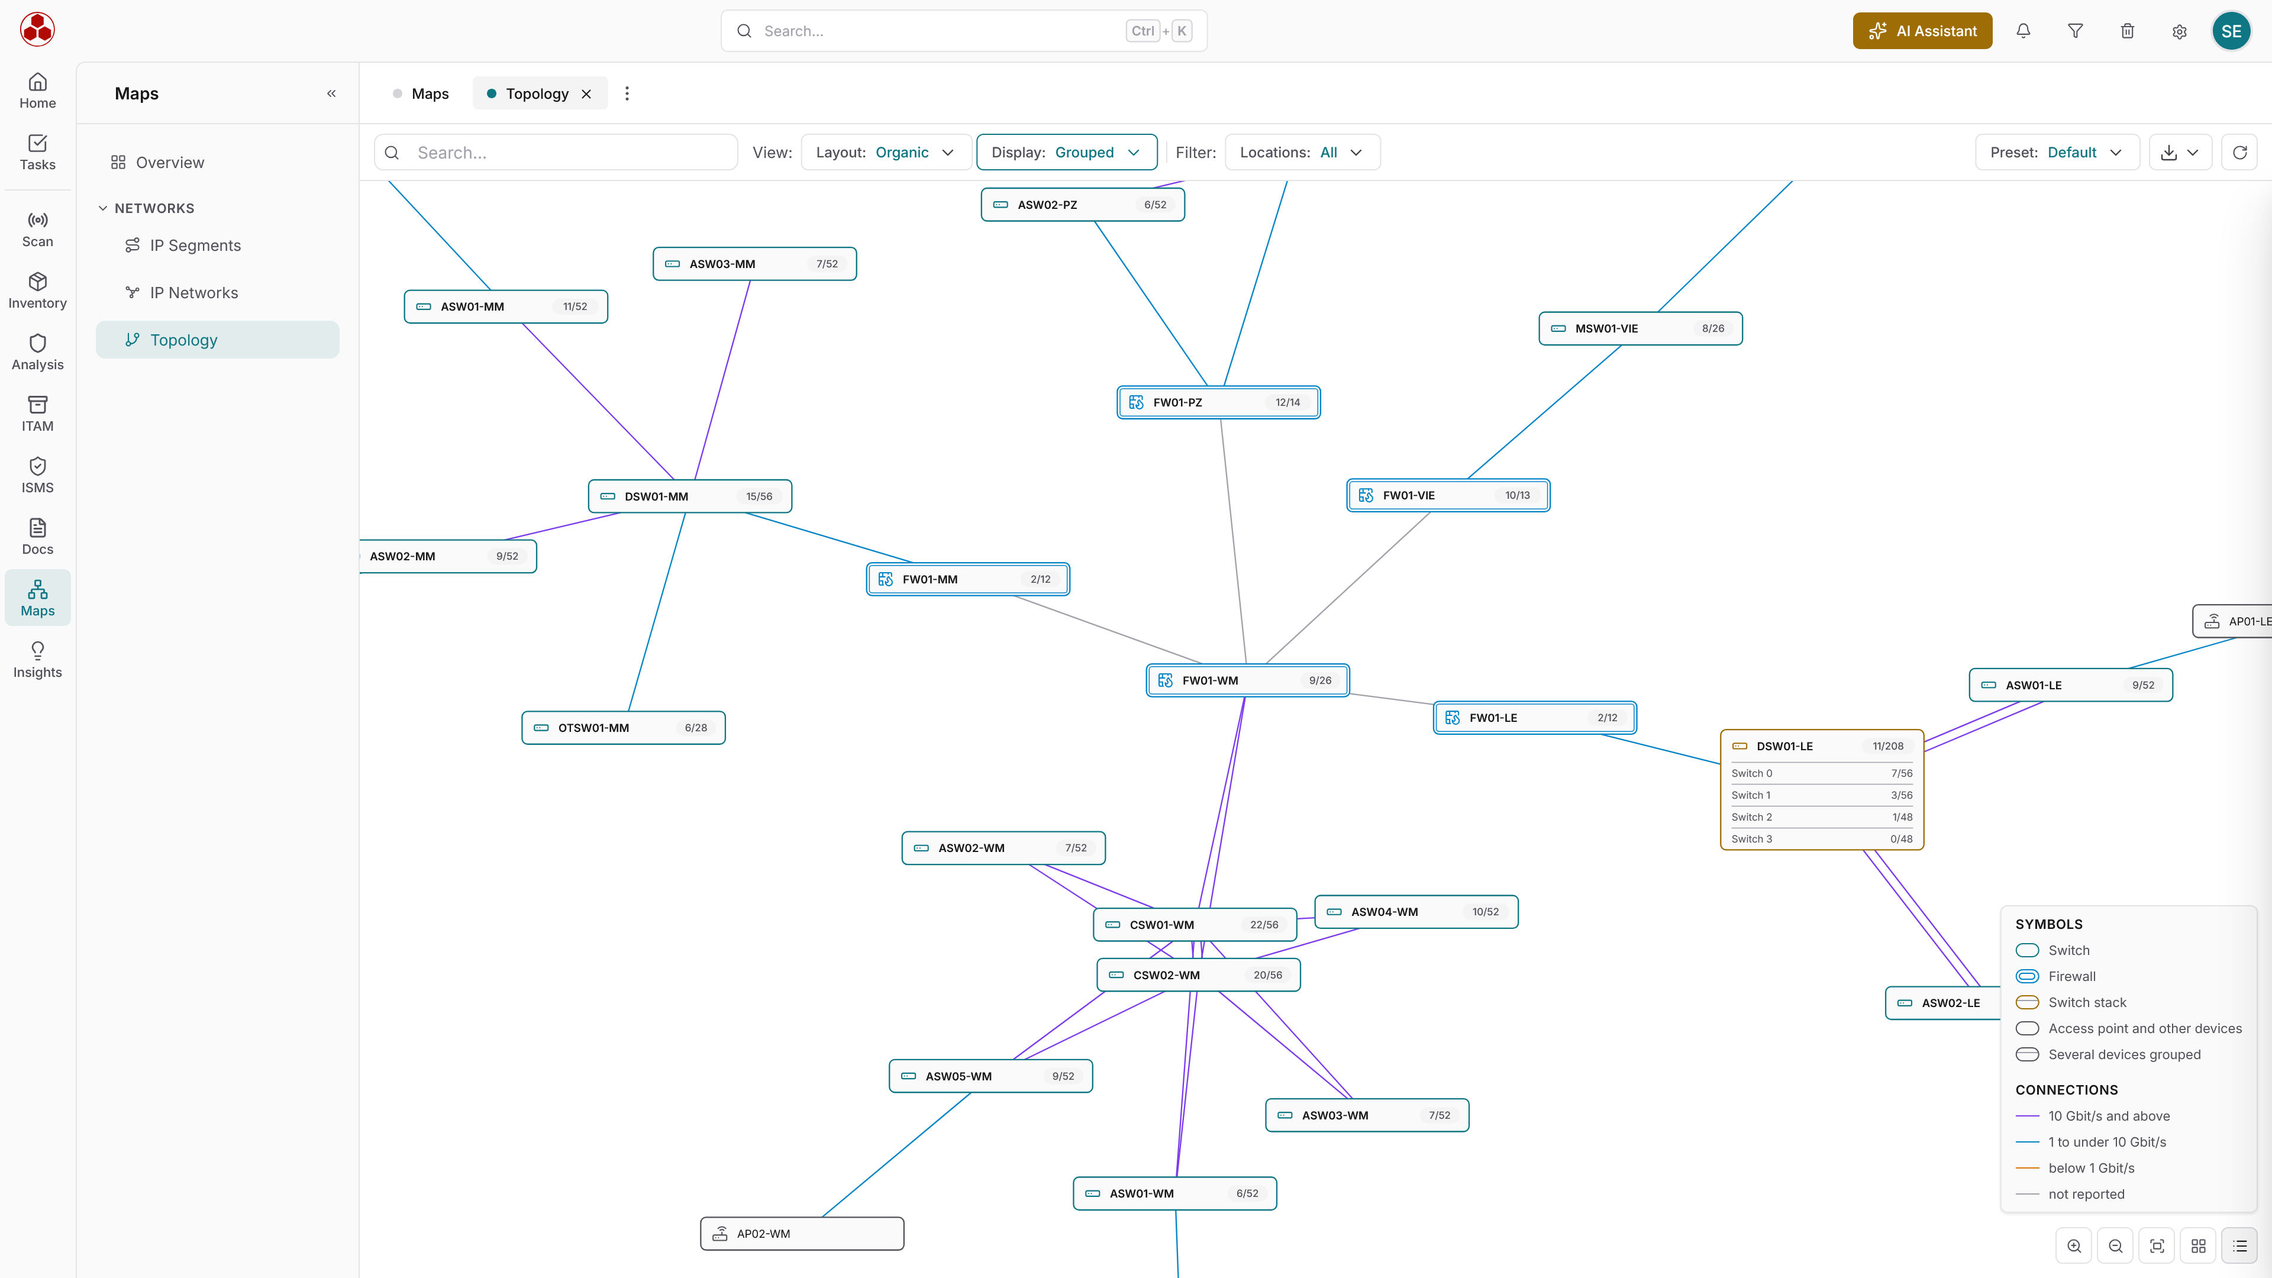Click the red application logo
2272x1278 pixels.
point(37,30)
